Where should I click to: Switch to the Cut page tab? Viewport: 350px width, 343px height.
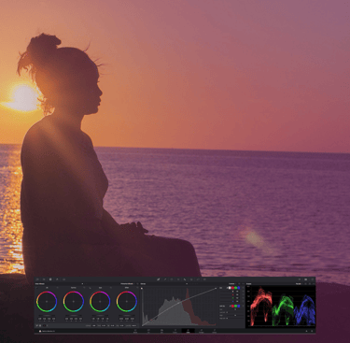pos(148,331)
